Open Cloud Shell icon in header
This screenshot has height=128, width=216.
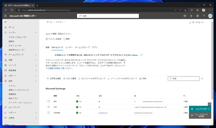pyautogui.click(x=185, y=16)
